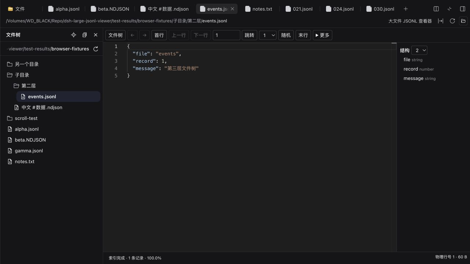Click the 下一行 next line button
This screenshot has height=264, width=470.
click(x=201, y=35)
